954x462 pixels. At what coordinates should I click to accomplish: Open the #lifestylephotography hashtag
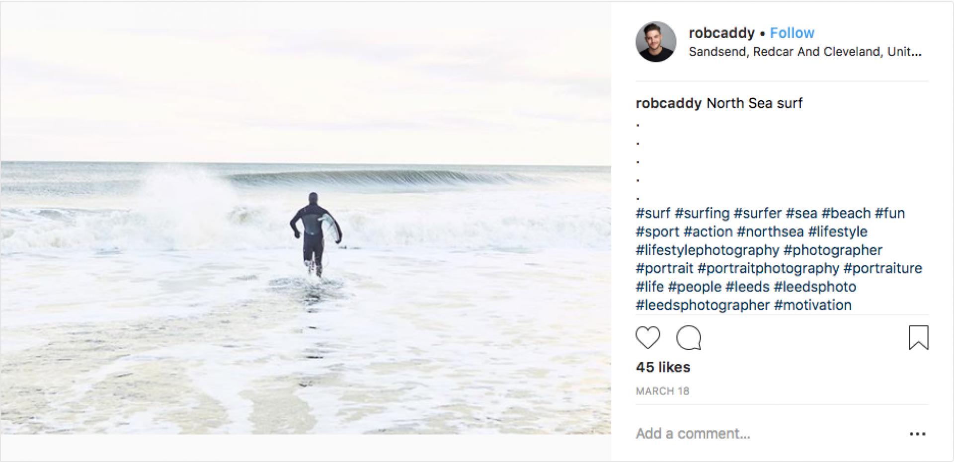click(708, 250)
